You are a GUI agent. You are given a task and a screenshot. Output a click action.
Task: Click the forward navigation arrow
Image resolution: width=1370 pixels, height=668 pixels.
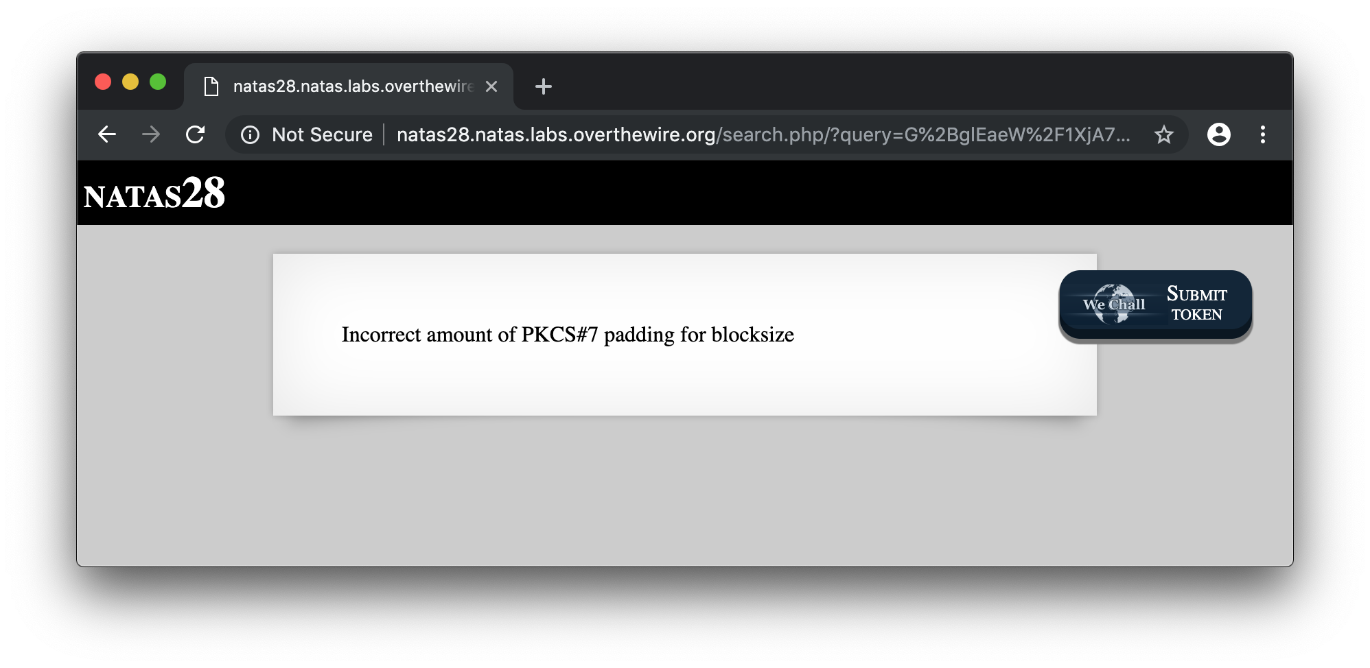[x=151, y=134]
